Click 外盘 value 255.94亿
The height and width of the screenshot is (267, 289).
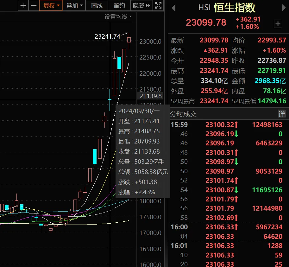(215, 91)
